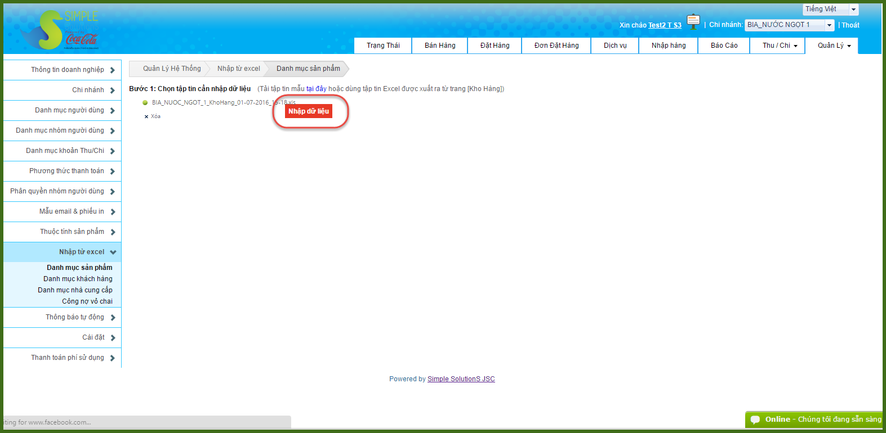The width and height of the screenshot is (886, 433).
Task: Expand the Thu / Chi menu
Action: 780,46
